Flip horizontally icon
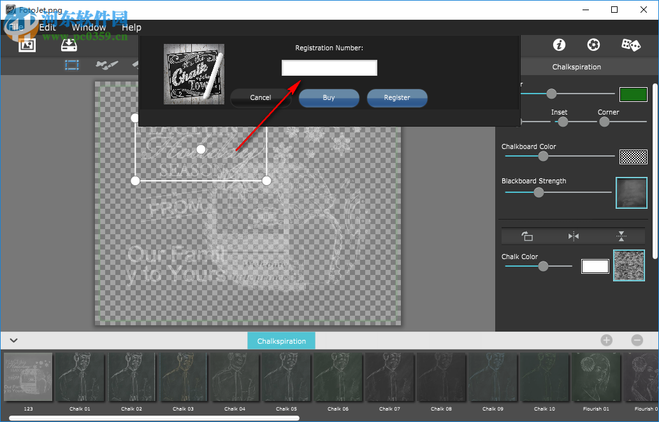Screen dimensions: 659x422 pos(574,236)
